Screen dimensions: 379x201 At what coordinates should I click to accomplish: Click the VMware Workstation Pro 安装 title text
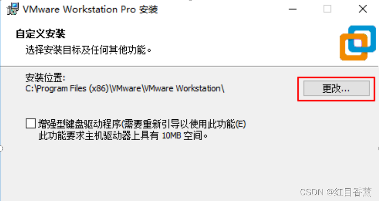[90, 10]
